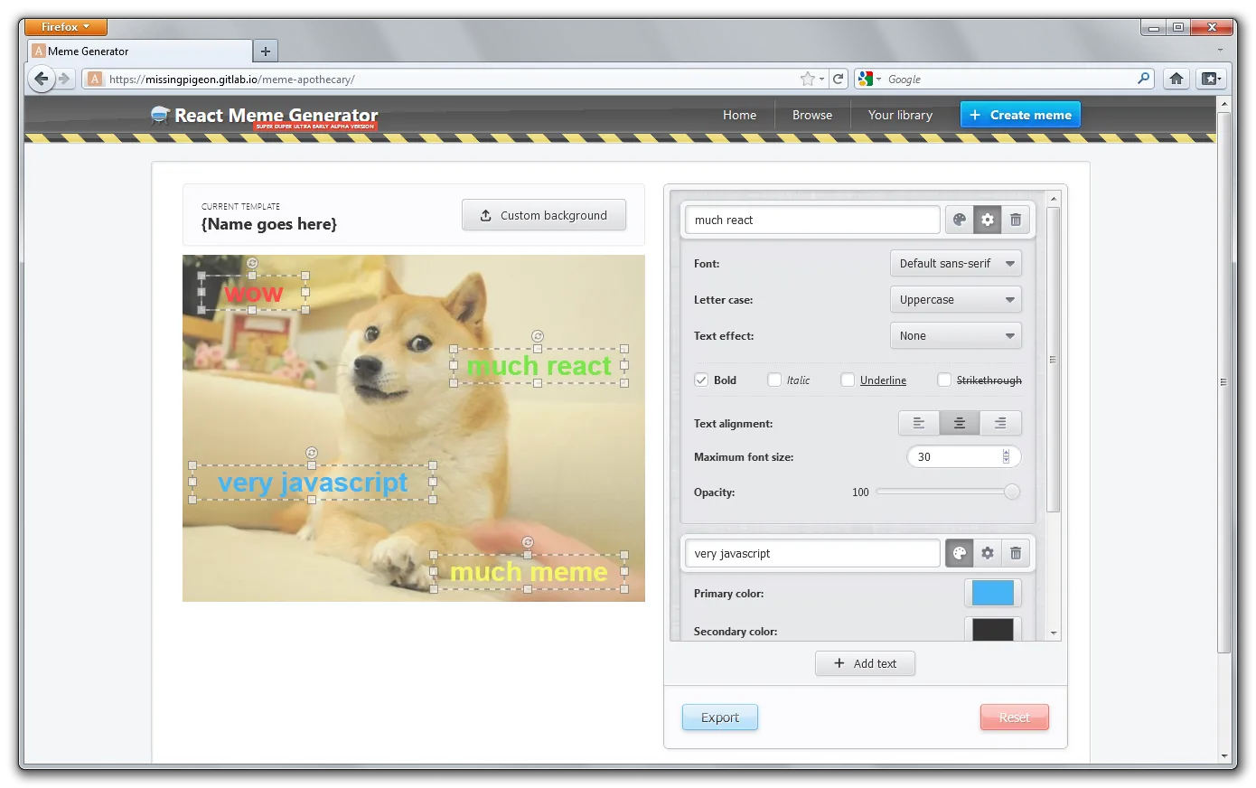1256x788 pixels.
Task: Open settings gear for 'very javascript' text
Action: 988,553
